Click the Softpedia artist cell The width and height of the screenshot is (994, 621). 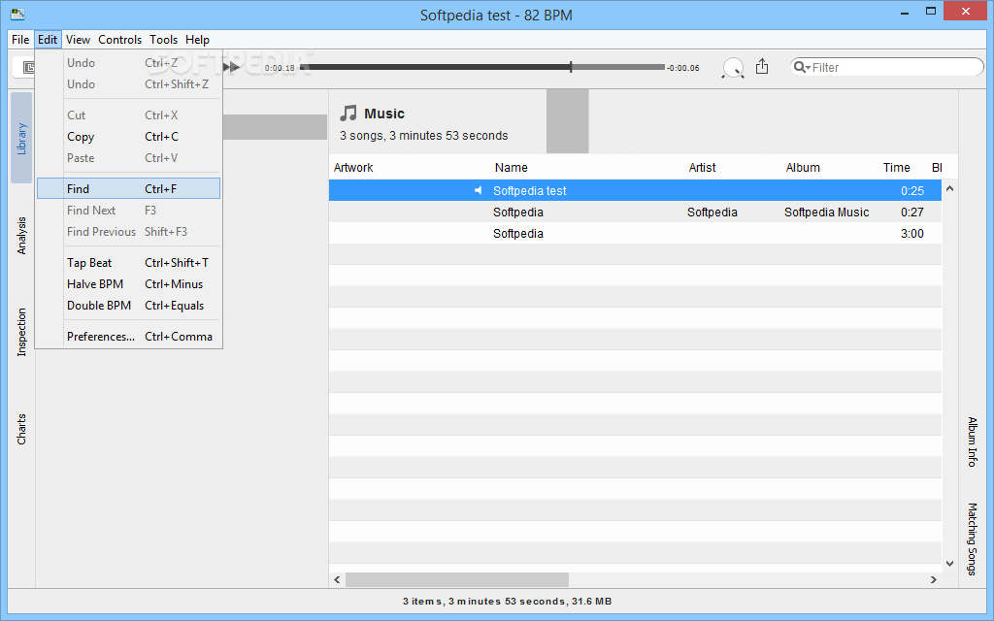712,212
